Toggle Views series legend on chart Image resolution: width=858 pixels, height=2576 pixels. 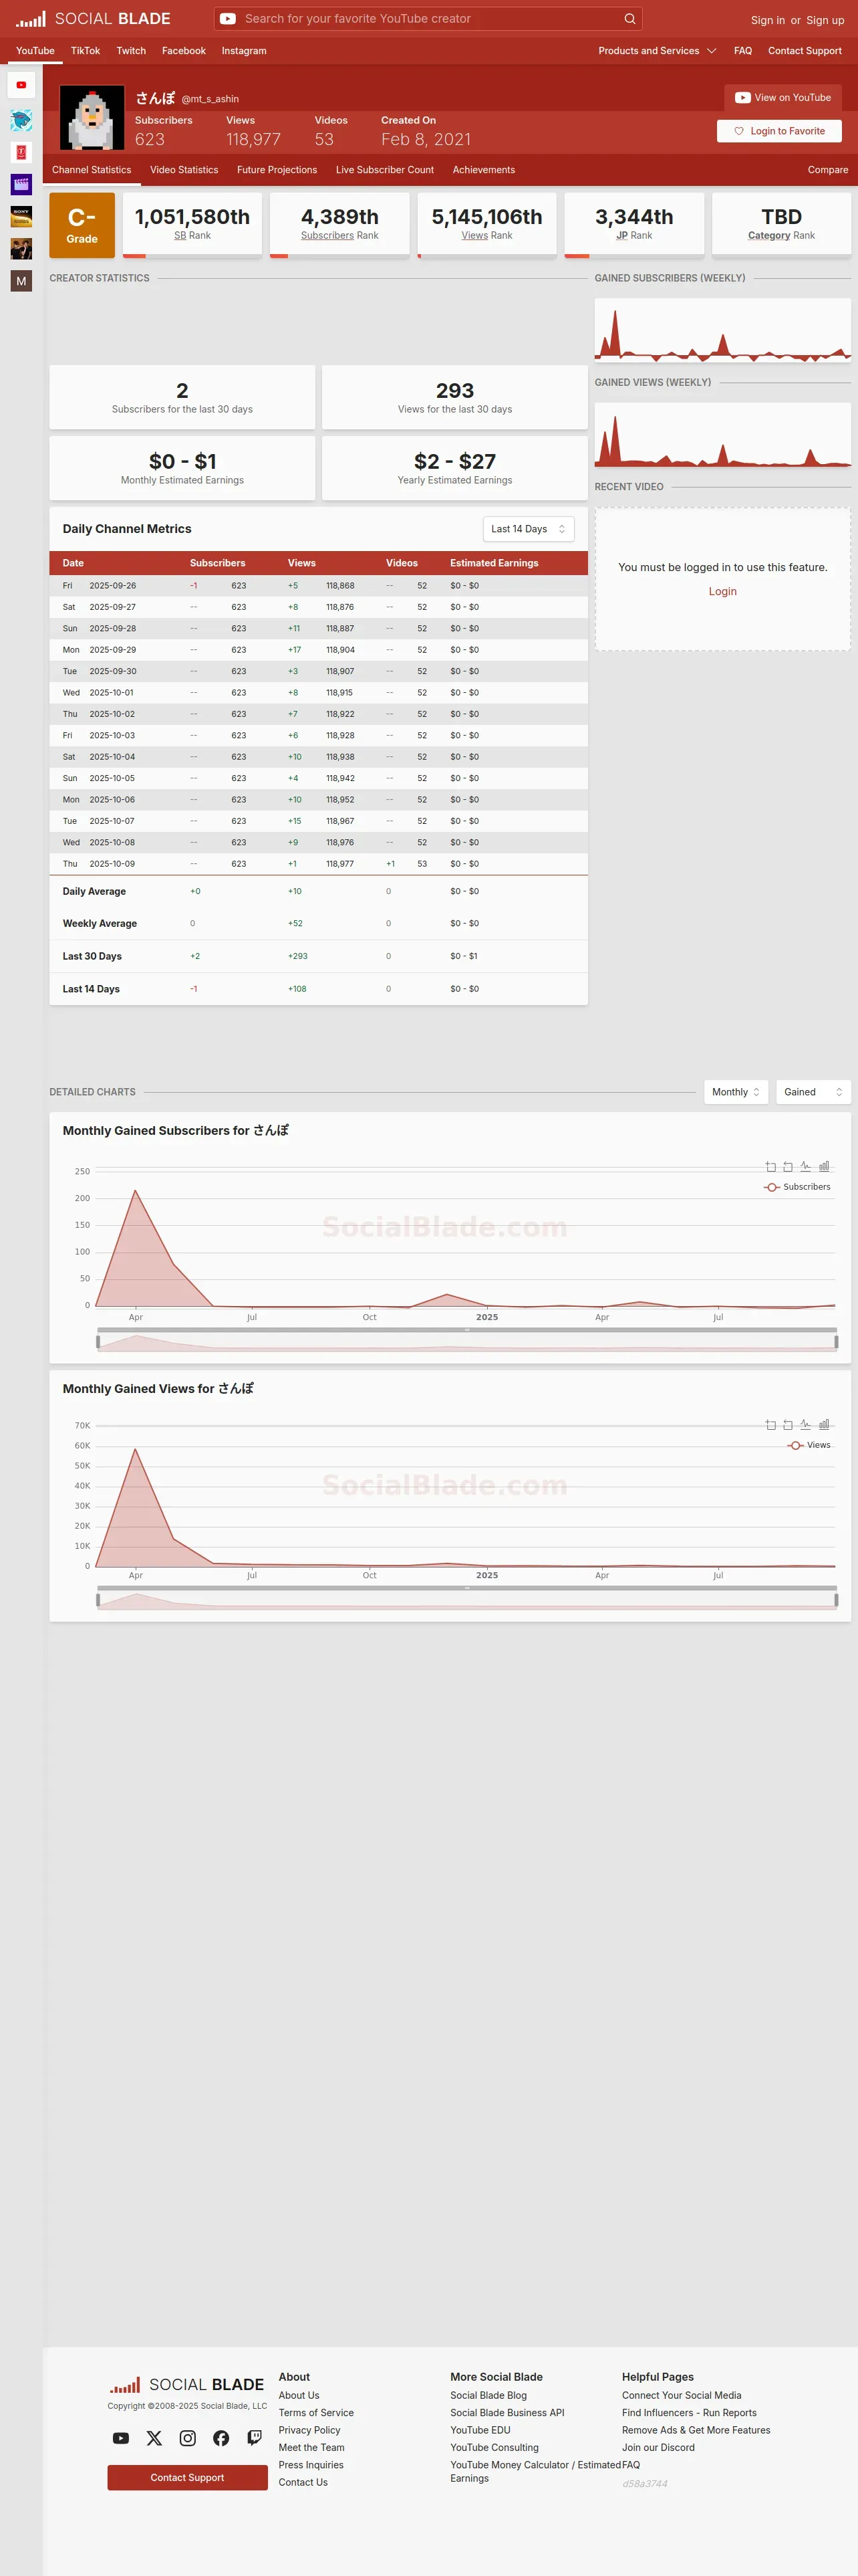click(809, 1445)
